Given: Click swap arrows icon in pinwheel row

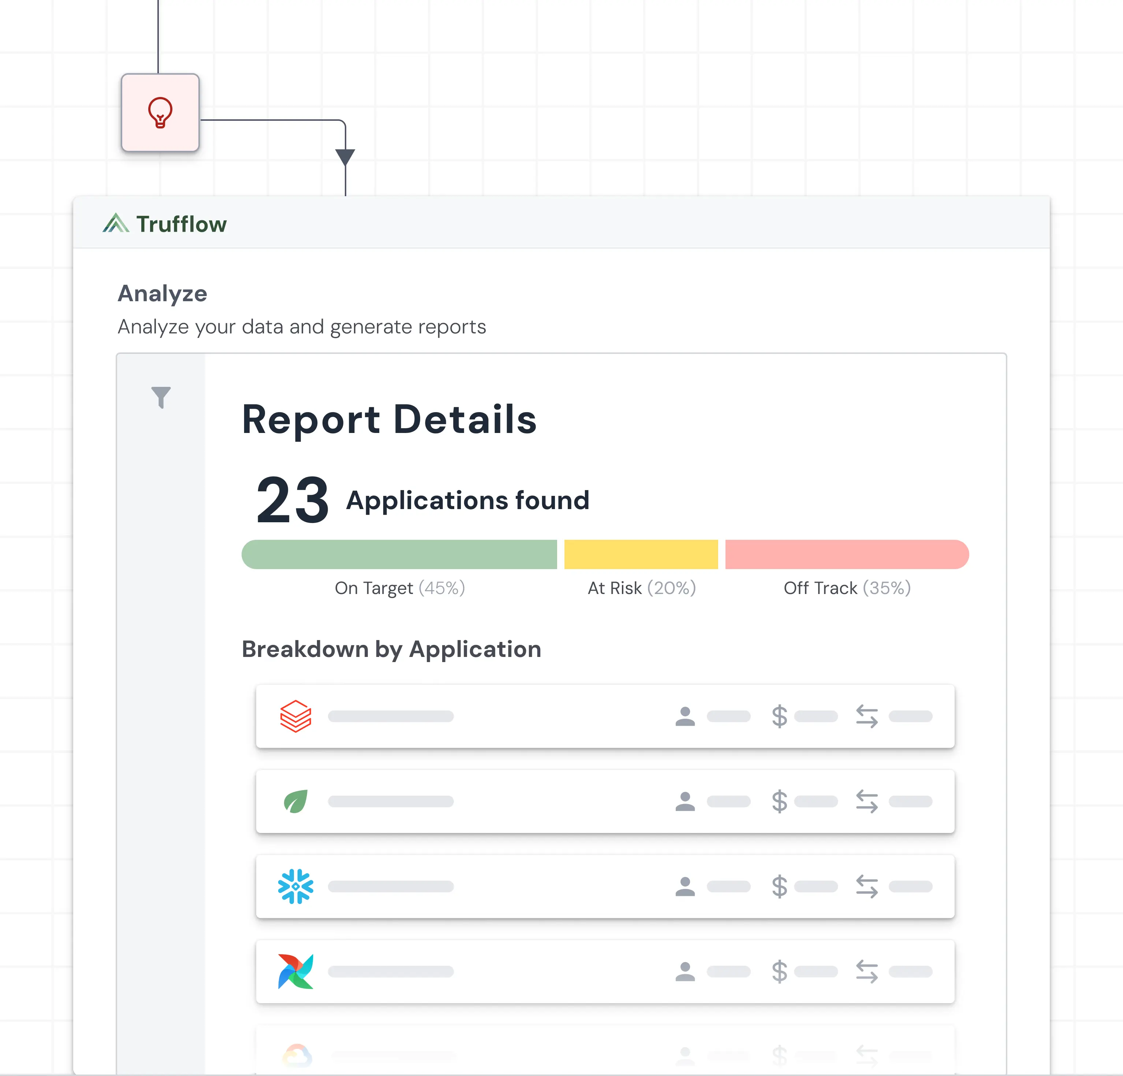Looking at the screenshot, I should coord(867,971).
